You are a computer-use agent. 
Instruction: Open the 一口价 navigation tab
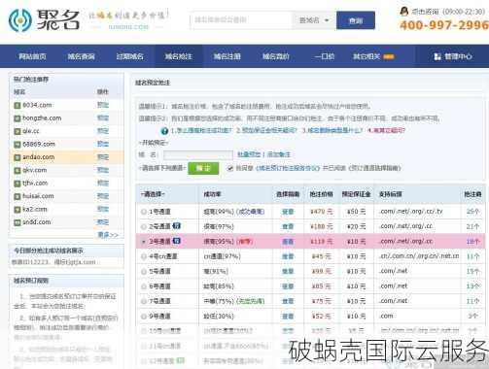point(324,56)
